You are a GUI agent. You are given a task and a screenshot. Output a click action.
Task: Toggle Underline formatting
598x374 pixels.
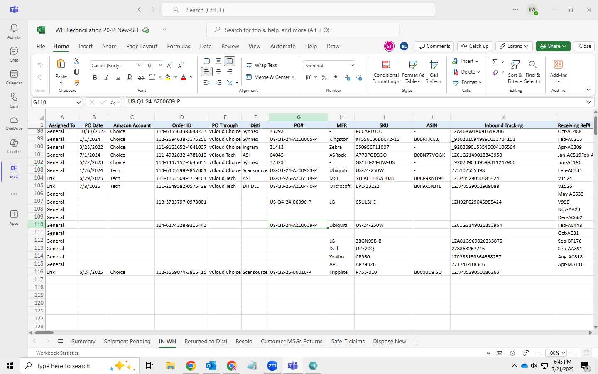[118, 77]
